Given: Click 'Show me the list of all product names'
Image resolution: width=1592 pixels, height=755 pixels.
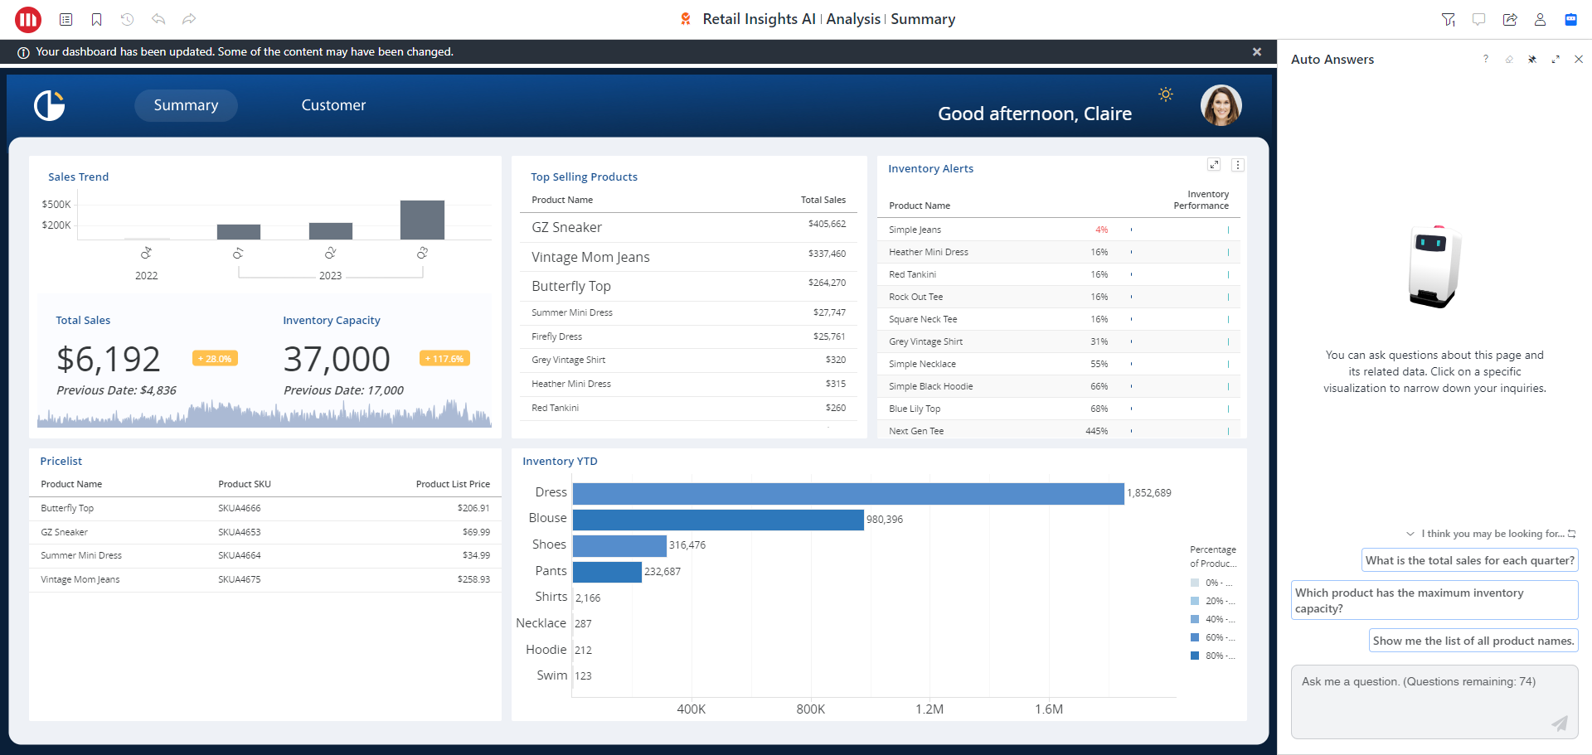Looking at the screenshot, I should [1473, 641].
